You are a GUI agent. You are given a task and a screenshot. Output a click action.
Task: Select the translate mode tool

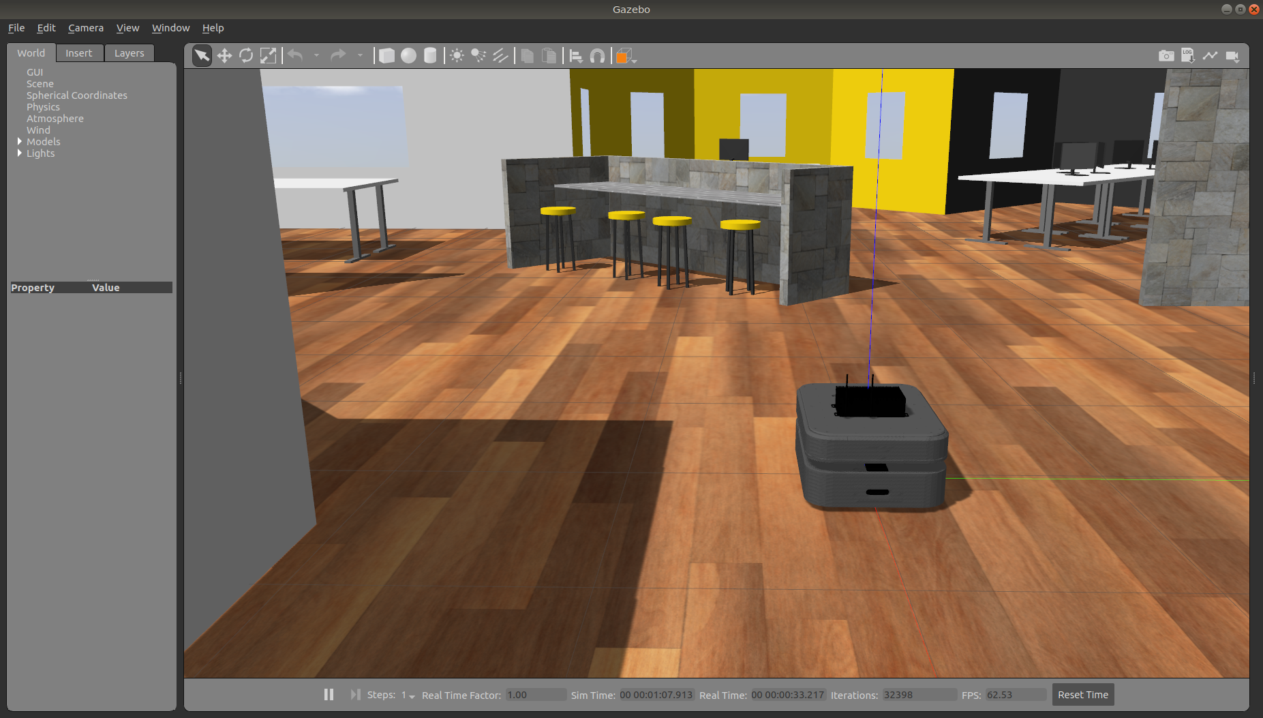coord(224,56)
